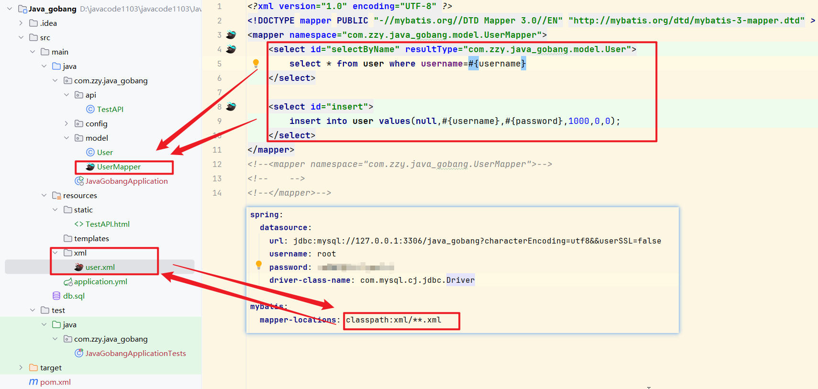Click the api package icon
818x389 pixels.
point(79,95)
